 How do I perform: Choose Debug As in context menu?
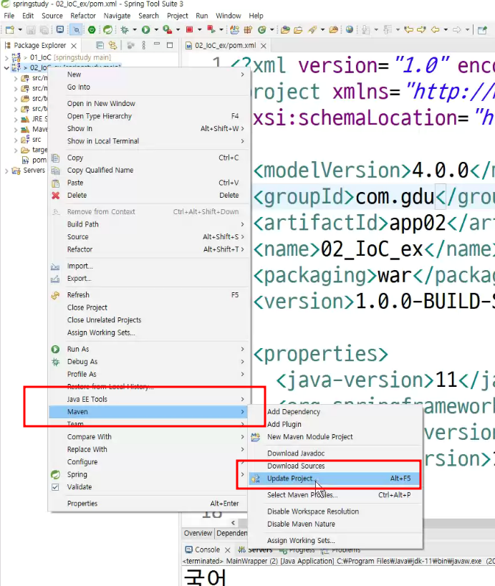pos(148,361)
